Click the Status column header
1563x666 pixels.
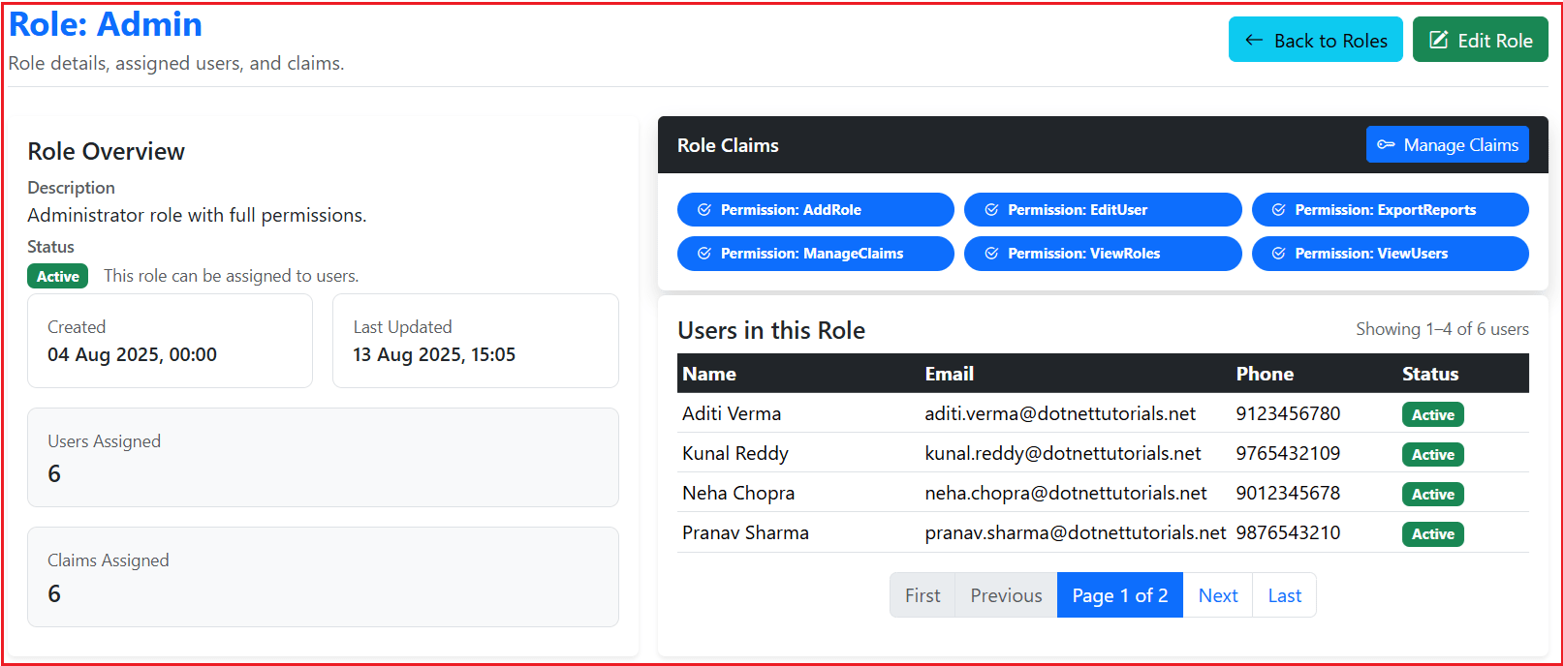[1430, 374]
